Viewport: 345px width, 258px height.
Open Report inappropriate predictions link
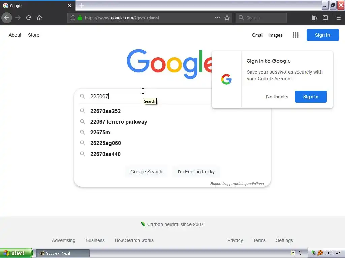(237, 184)
